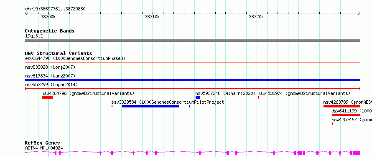Click the RefSeq Genes track heading

pos(43,143)
